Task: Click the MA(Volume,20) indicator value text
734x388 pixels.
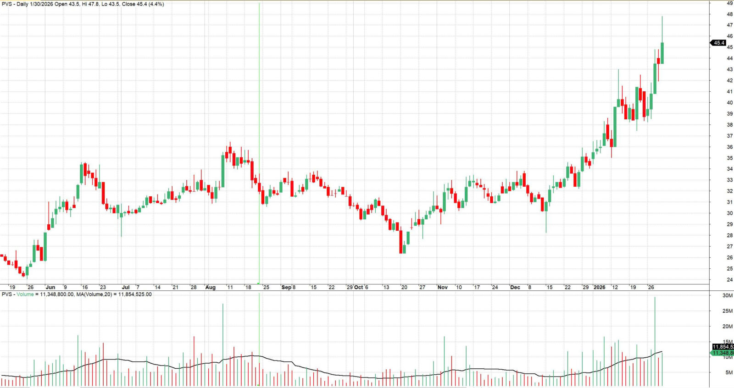Action: 114,294
